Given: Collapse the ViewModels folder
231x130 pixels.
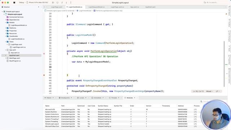Looking at the screenshot, I should [6, 36].
